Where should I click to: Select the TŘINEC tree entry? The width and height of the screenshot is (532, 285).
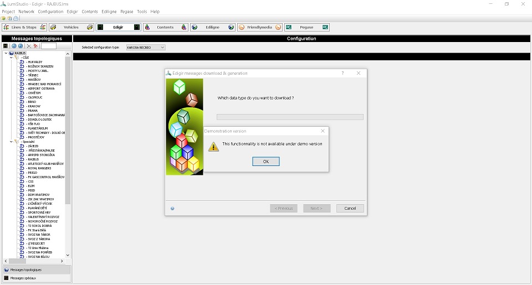coord(33,75)
